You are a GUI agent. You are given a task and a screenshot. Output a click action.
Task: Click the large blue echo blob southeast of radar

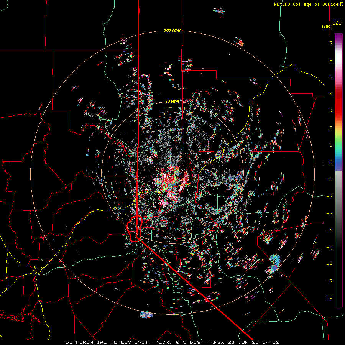point(273,265)
